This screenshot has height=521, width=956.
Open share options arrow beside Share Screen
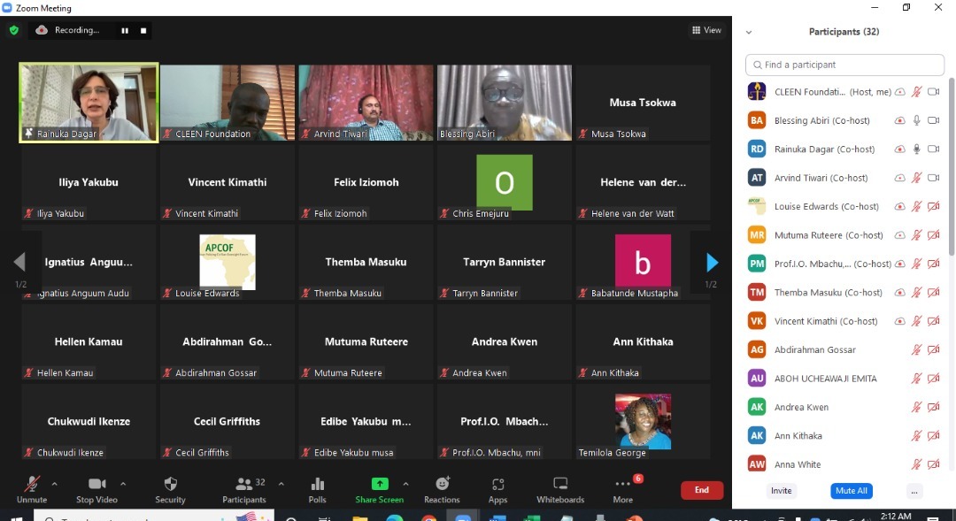pyautogui.click(x=406, y=484)
